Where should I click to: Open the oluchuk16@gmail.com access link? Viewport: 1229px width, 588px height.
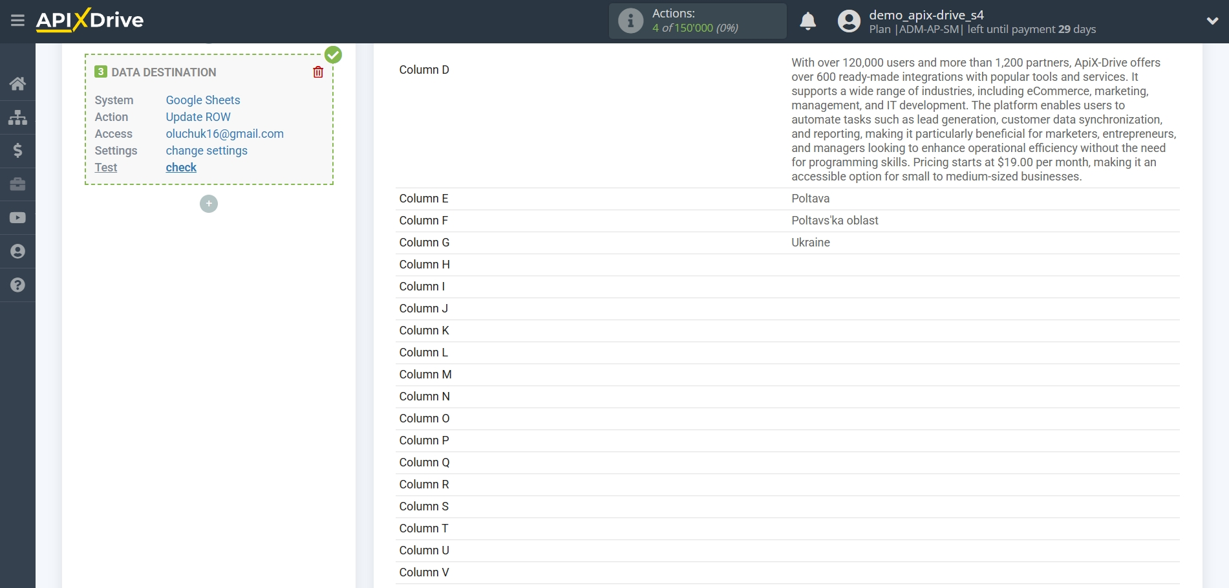click(225, 134)
